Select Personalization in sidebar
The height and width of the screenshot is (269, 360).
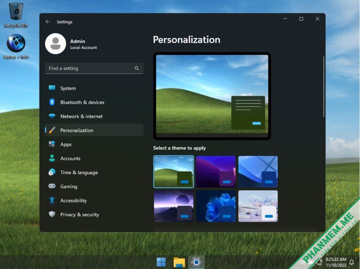coord(94,130)
